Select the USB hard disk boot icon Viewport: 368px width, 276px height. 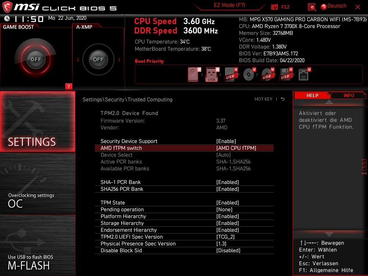(x=231, y=75)
